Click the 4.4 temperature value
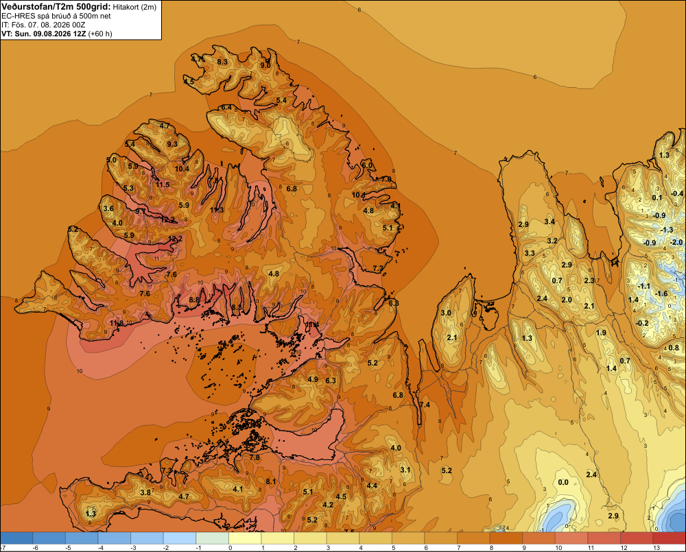686x552 pixels. click(371, 485)
